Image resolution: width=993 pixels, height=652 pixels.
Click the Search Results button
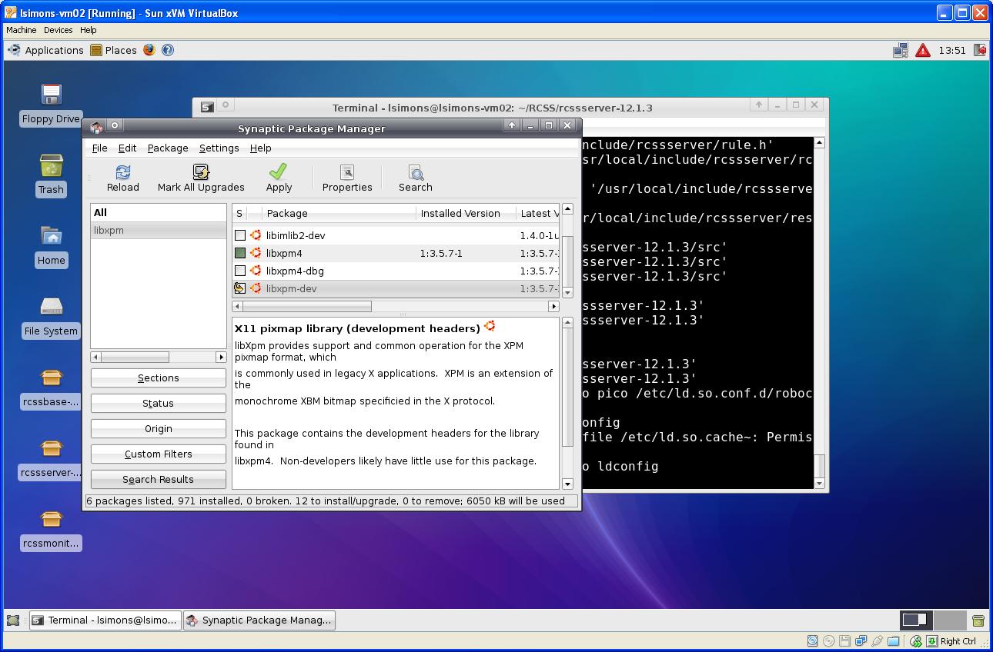click(x=159, y=479)
